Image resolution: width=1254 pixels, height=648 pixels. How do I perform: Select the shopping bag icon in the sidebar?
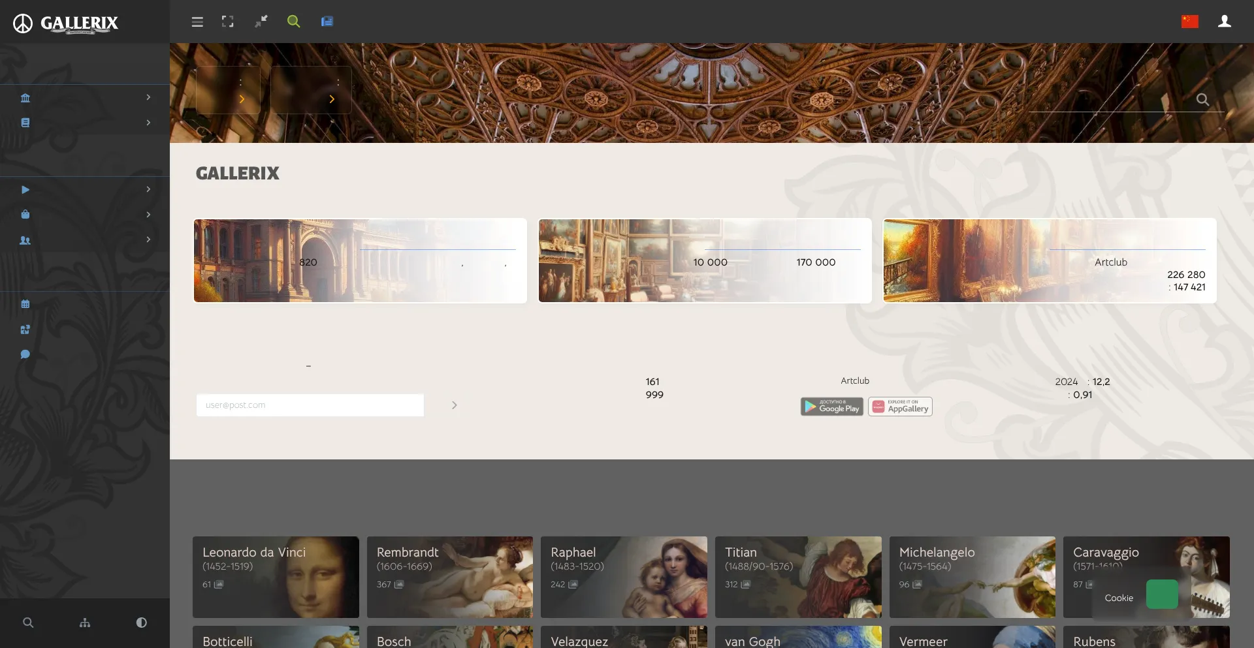(25, 215)
